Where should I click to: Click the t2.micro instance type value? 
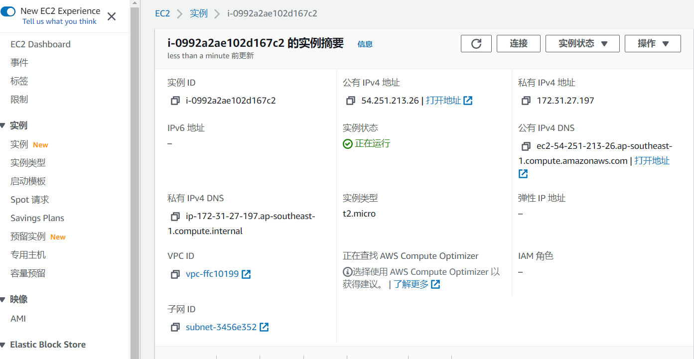[359, 214]
